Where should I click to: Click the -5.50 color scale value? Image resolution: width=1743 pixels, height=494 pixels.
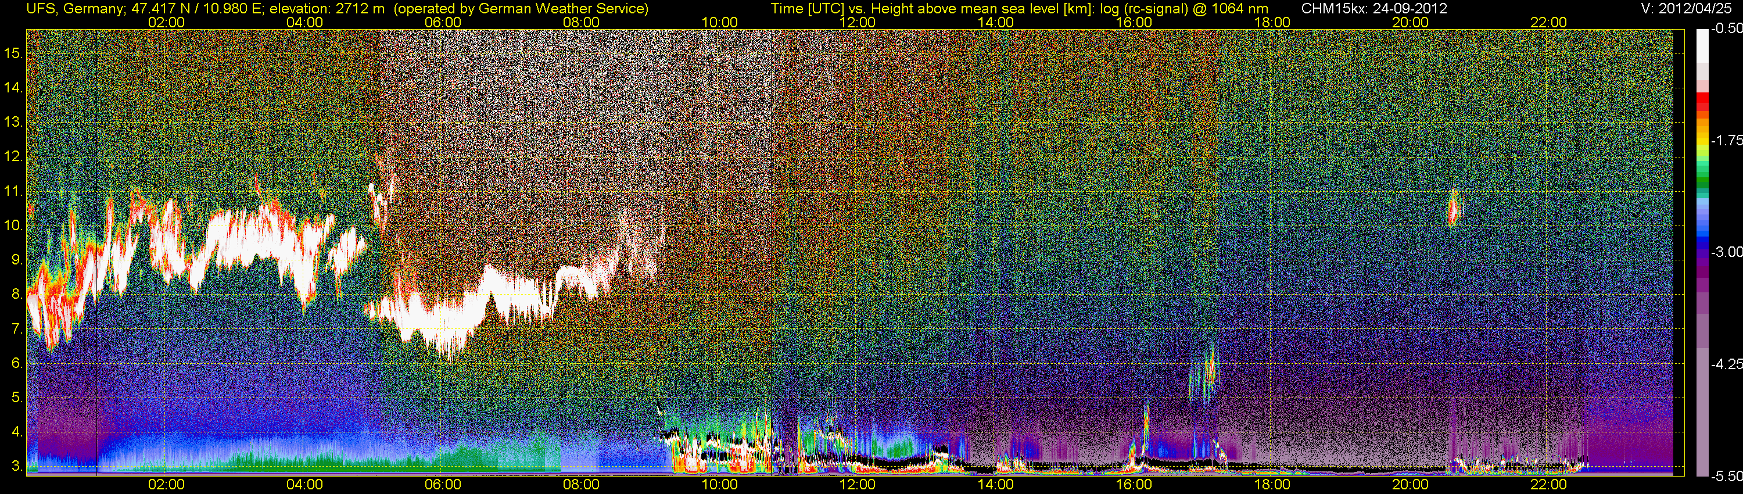coord(1726,476)
